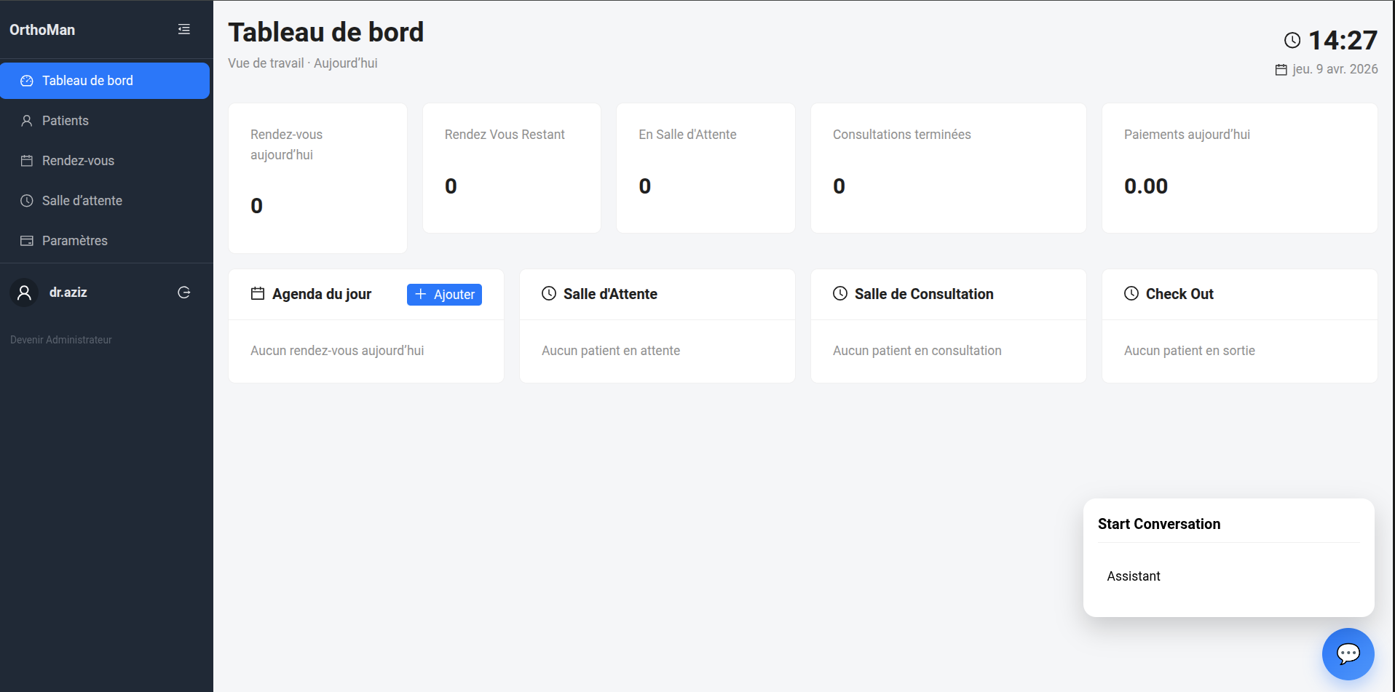Collapse the sidebar with the menu icon
1395x692 pixels.
click(184, 29)
